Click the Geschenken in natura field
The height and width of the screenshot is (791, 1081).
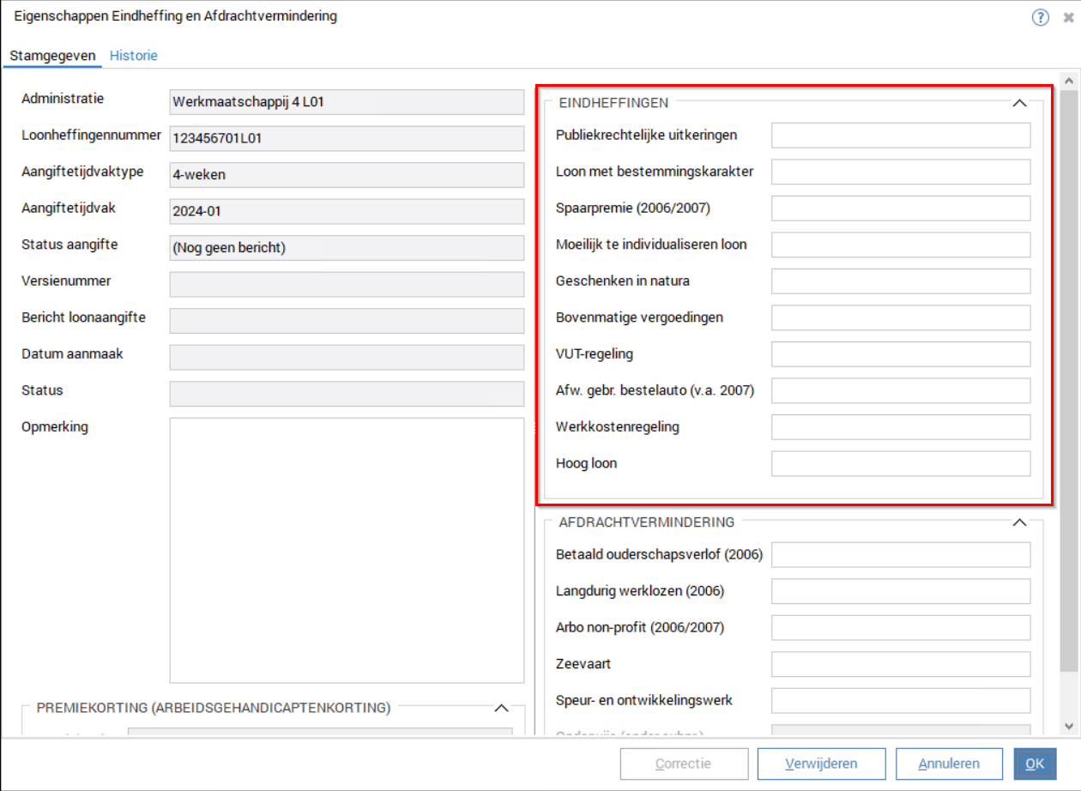900,281
